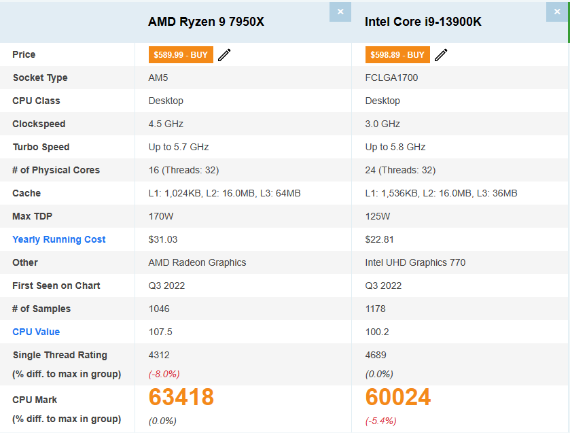Click the 'Socket Type' row label
This screenshot has height=433, width=570.
click(40, 78)
